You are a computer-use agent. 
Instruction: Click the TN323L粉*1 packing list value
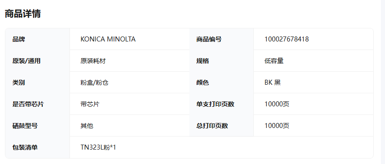[x=98, y=147]
